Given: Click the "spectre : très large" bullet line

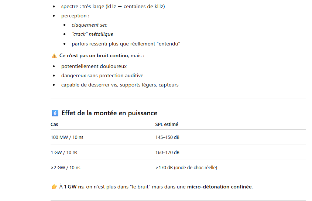Looking at the screenshot, I should point(113,7).
